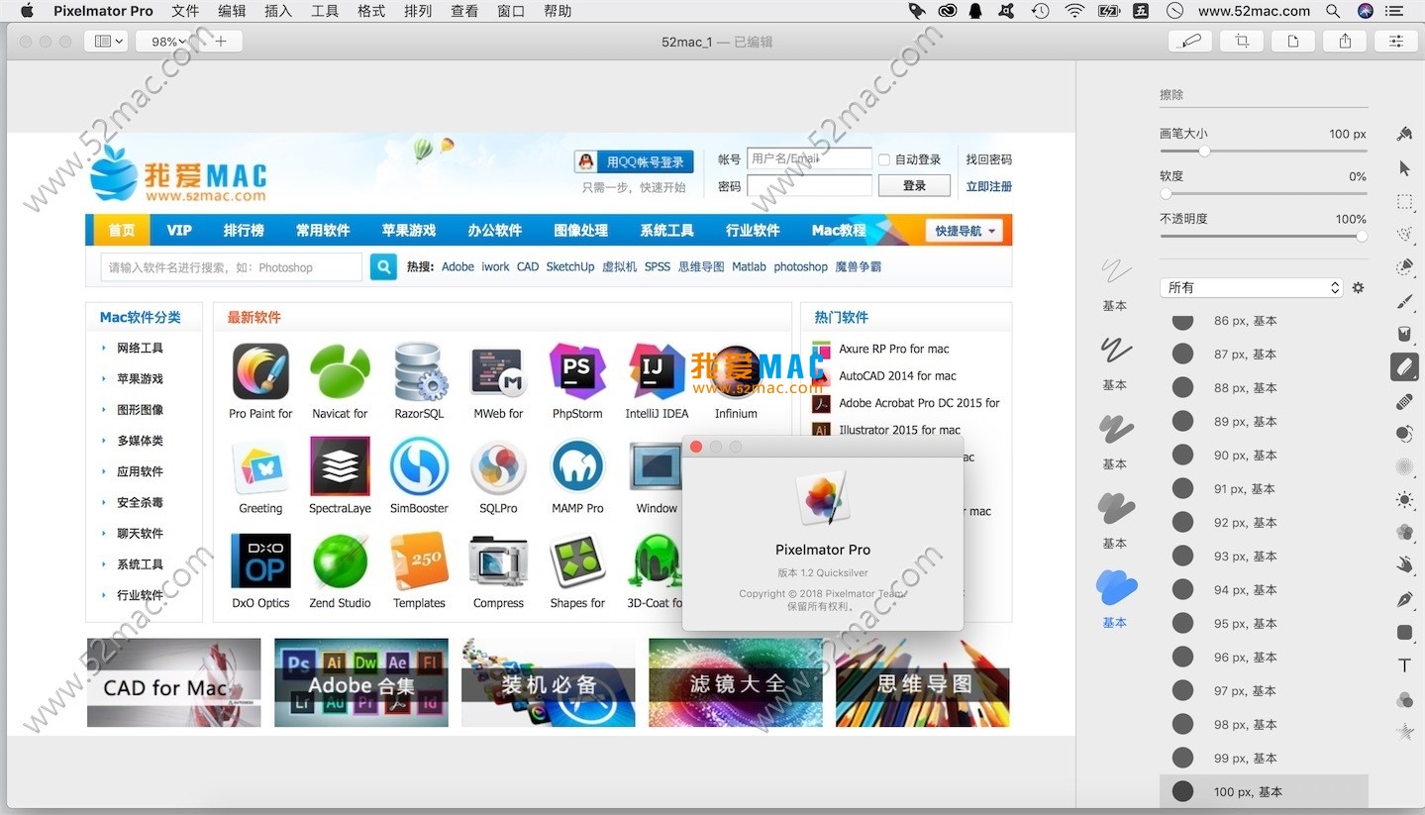Open the 文件 menu
1425x815 pixels.
coord(185,11)
